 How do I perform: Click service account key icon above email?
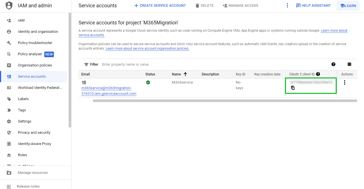coord(84,82)
